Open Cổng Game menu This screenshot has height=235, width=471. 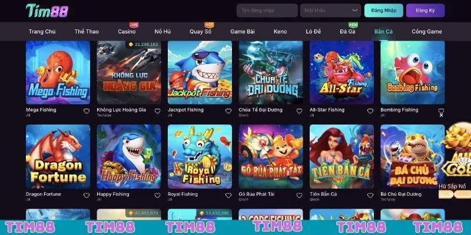(426, 32)
